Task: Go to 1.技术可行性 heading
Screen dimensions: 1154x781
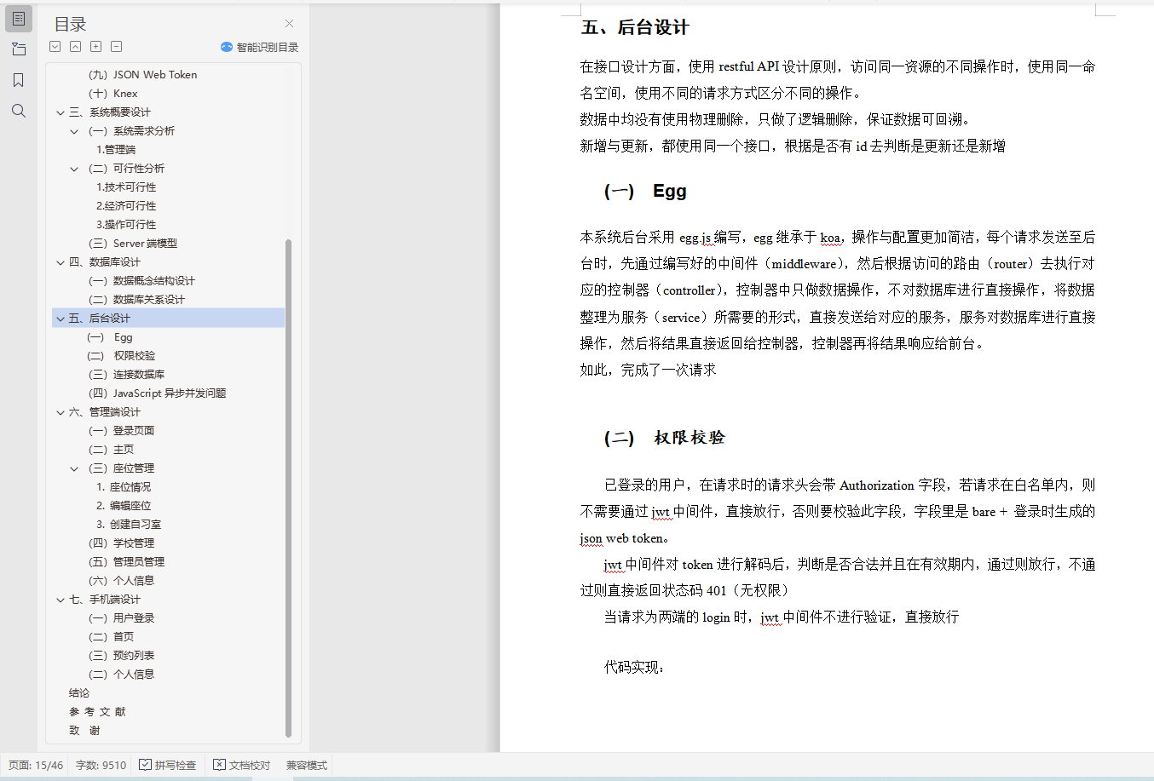Action: coord(126,187)
